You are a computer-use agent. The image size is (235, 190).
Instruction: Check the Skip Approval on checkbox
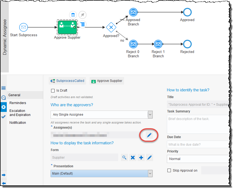tap(169, 171)
